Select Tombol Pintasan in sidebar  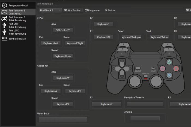pyautogui.click(x=18, y=39)
